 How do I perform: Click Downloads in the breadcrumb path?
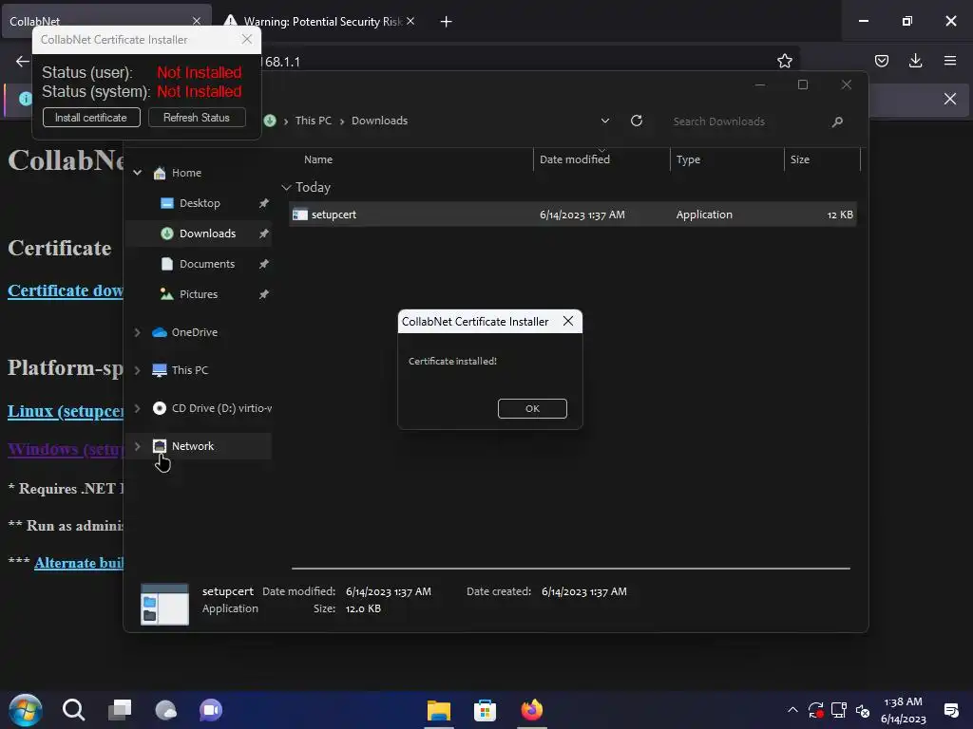click(380, 121)
